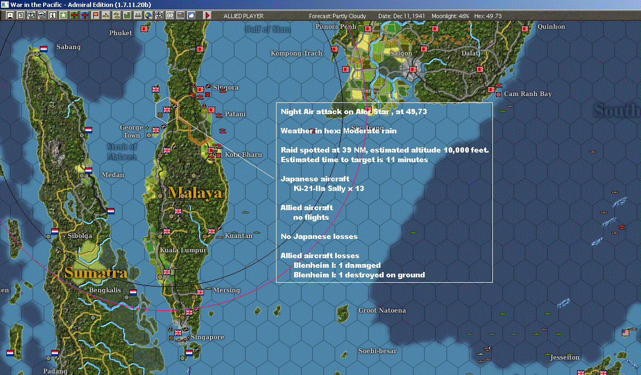Image resolution: width=641 pixels, height=375 pixels.
Task: Click the Sumatra region name
Action: [96, 273]
